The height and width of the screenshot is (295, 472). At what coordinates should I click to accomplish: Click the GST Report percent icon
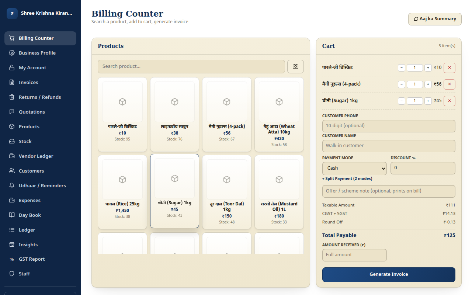tap(12, 259)
